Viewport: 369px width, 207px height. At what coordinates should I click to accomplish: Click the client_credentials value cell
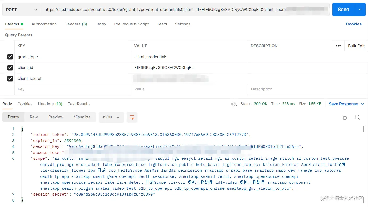pyautogui.click(x=189, y=57)
